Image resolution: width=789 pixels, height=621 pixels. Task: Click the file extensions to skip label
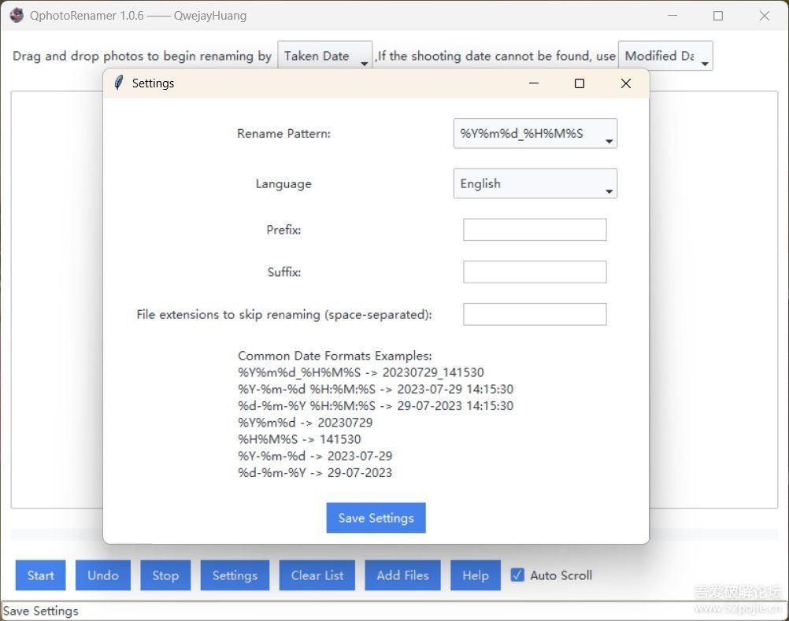tap(284, 314)
